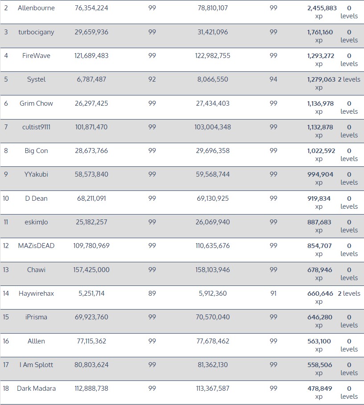
Task: Open Big Con's player page
Action: (36, 151)
